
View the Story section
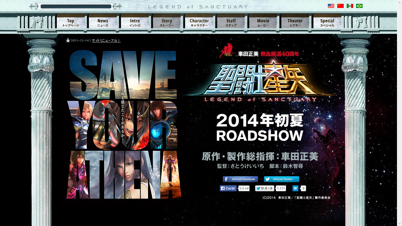167,22
